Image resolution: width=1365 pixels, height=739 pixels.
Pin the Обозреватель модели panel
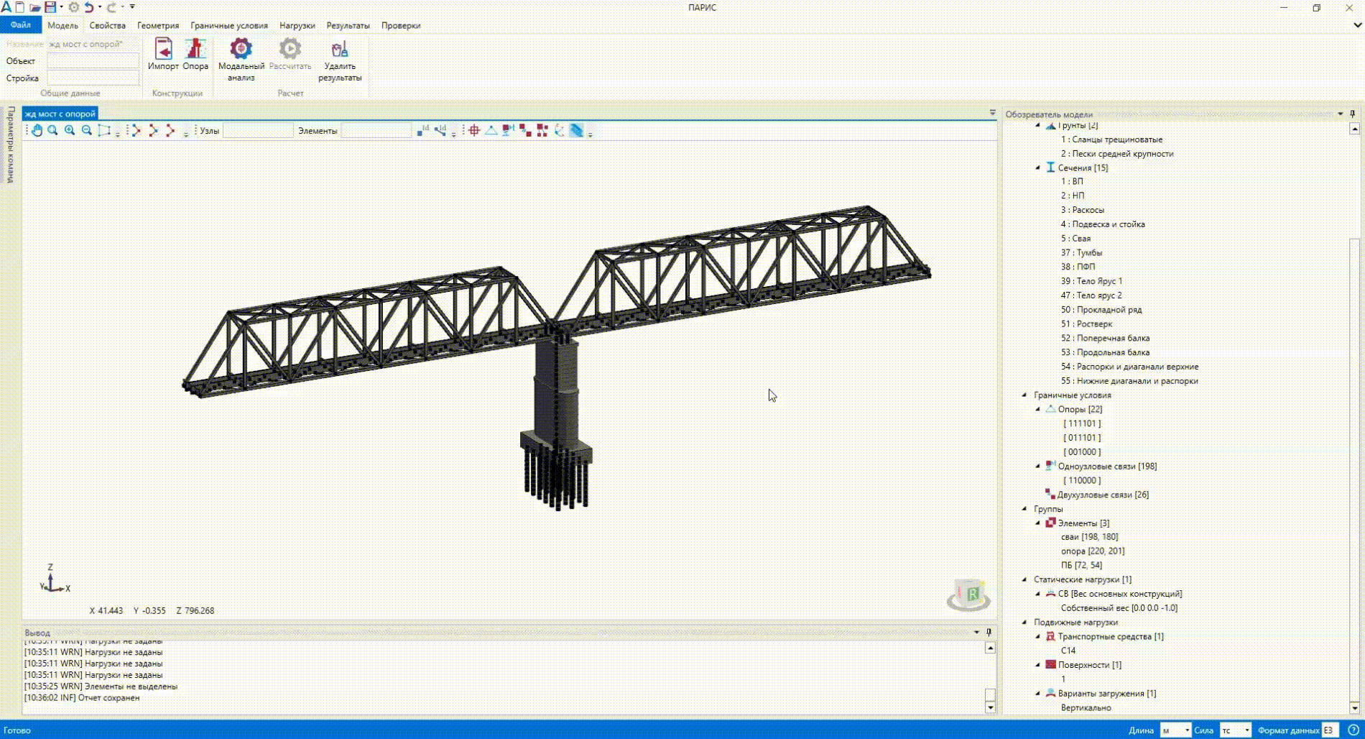1352,114
